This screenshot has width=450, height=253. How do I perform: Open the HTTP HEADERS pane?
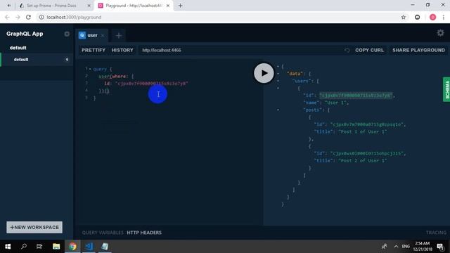pyautogui.click(x=144, y=233)
